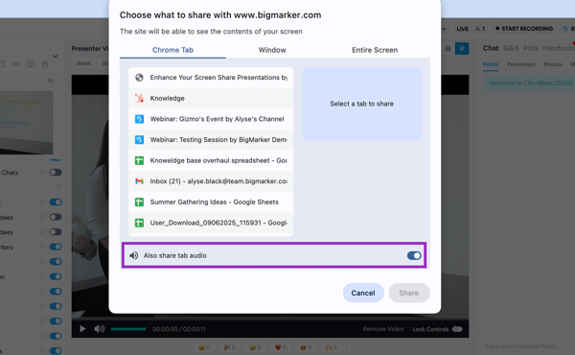Open the Chat tab in side panel

pos(491,48)
